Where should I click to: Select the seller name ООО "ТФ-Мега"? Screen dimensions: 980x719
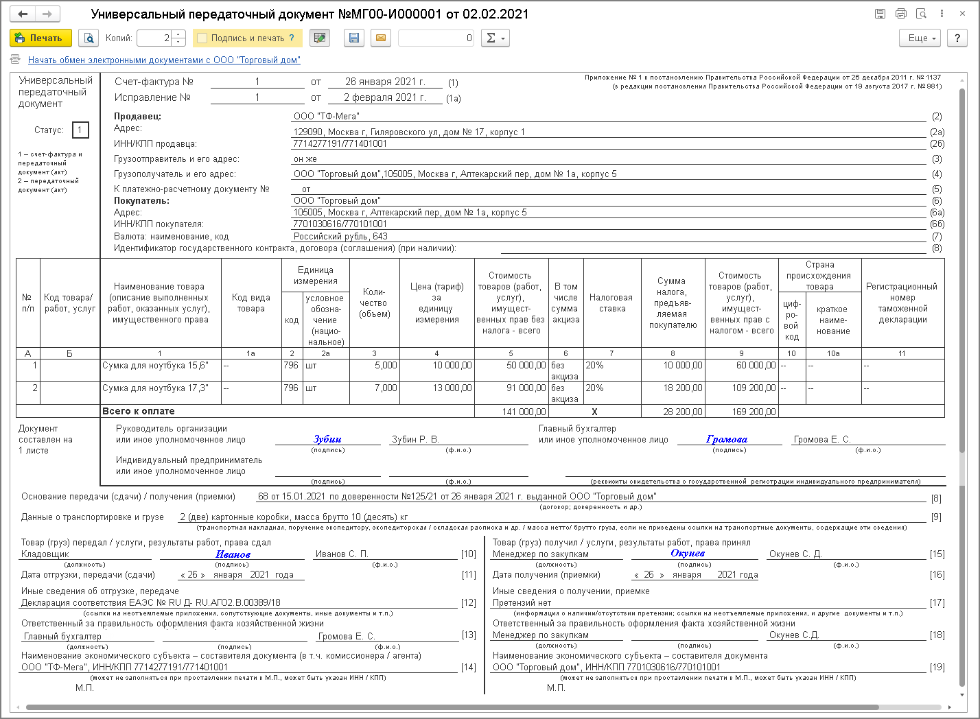click(x=326, y=117)
